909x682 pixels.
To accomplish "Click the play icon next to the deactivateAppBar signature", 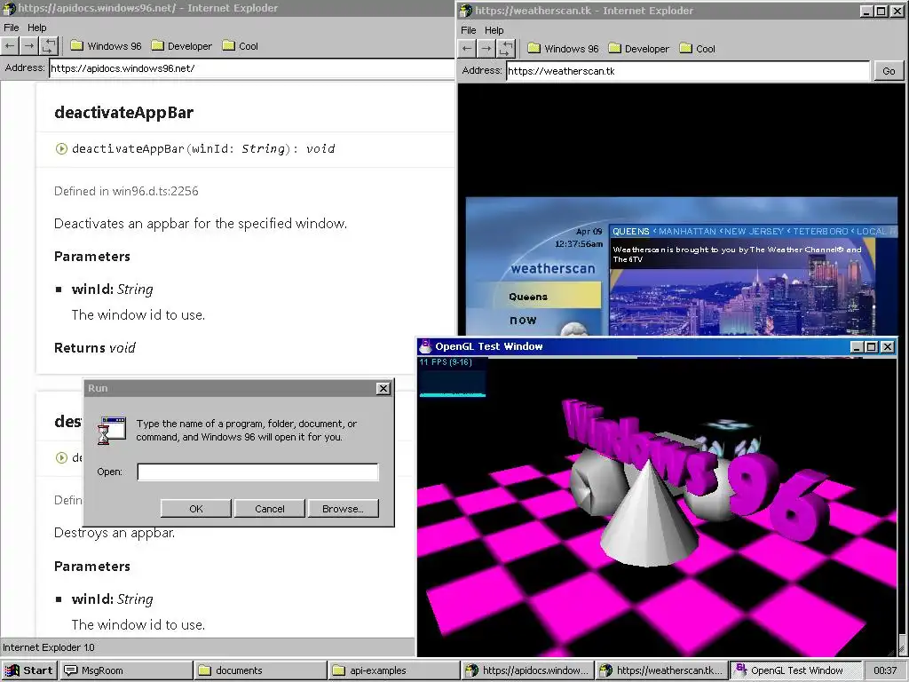I will (61, 149).
